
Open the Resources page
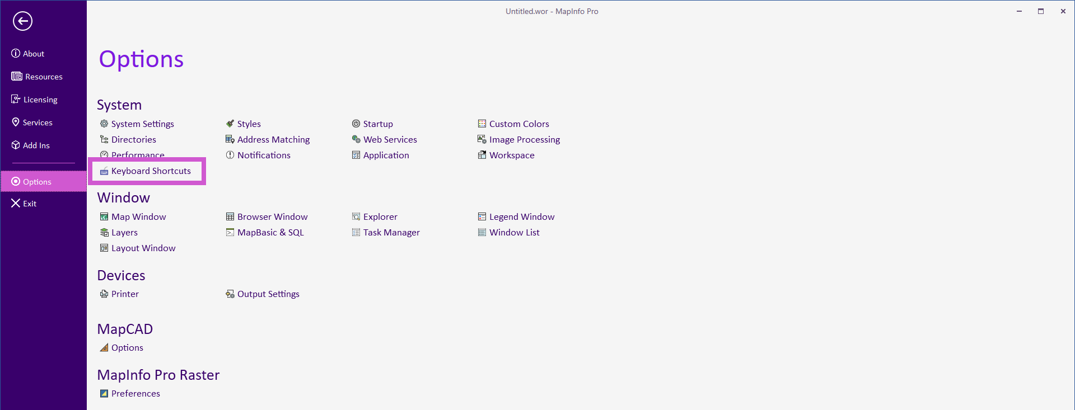44,77
